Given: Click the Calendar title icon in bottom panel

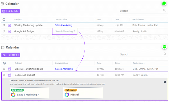Looking at the screenshot, I should point(3,48).
